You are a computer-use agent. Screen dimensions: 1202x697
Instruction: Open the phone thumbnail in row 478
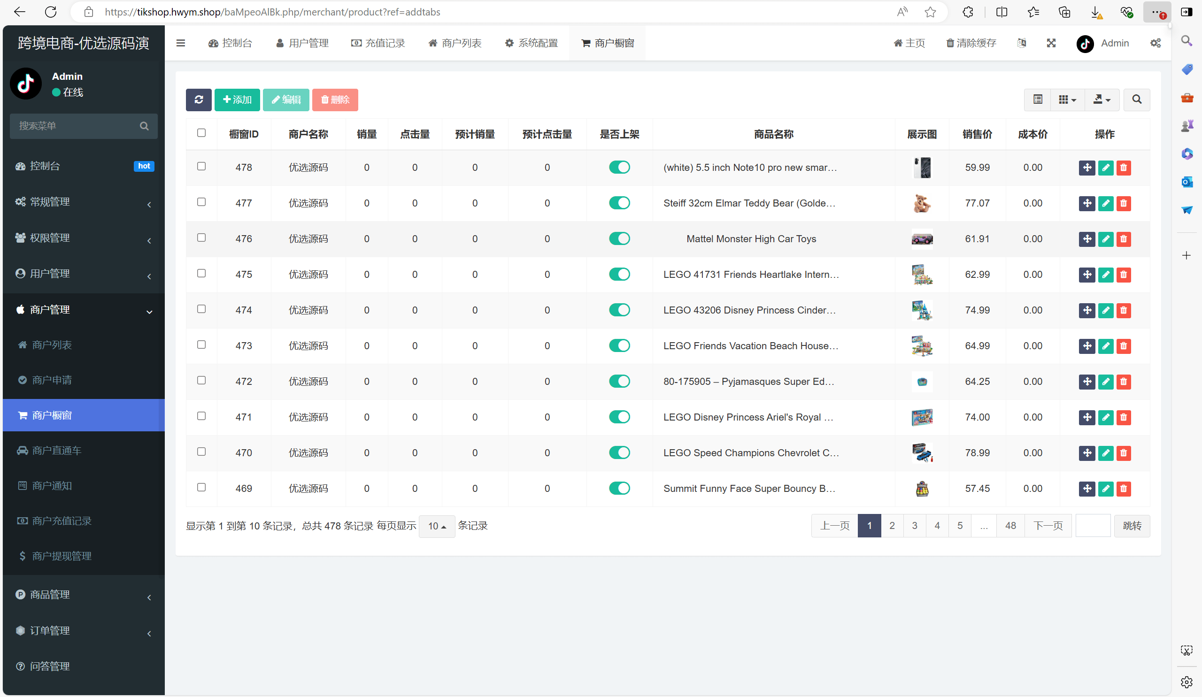coord(922,168)
